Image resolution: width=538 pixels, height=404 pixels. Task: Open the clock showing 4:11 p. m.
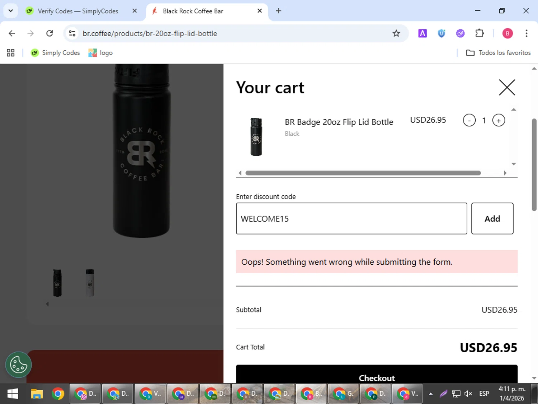512,394
